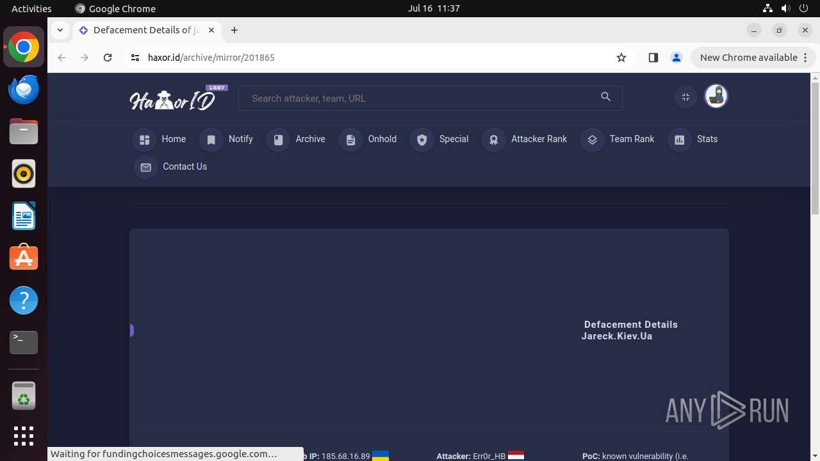
Task: Open the clock showing Jul 16 11:37
Action: pos(434,8)
